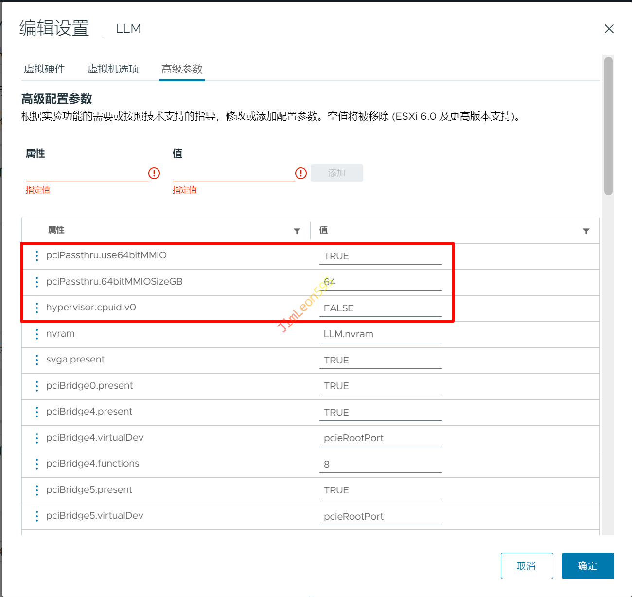Switch to the 虚拟机选项 tab
Viewport: 632px width, 597px height.
pos(113,69)
